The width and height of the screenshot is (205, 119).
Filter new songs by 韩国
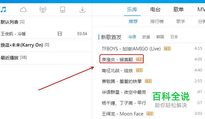pos(160,37)
